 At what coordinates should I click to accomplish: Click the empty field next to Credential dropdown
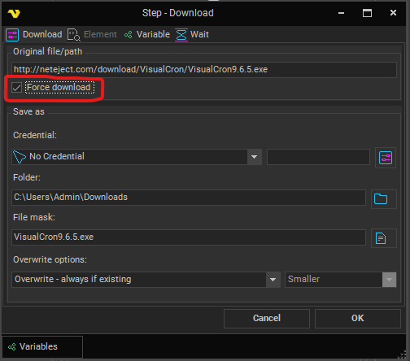[318, 157]
